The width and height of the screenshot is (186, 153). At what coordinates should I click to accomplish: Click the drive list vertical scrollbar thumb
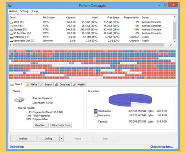point(175,30)
